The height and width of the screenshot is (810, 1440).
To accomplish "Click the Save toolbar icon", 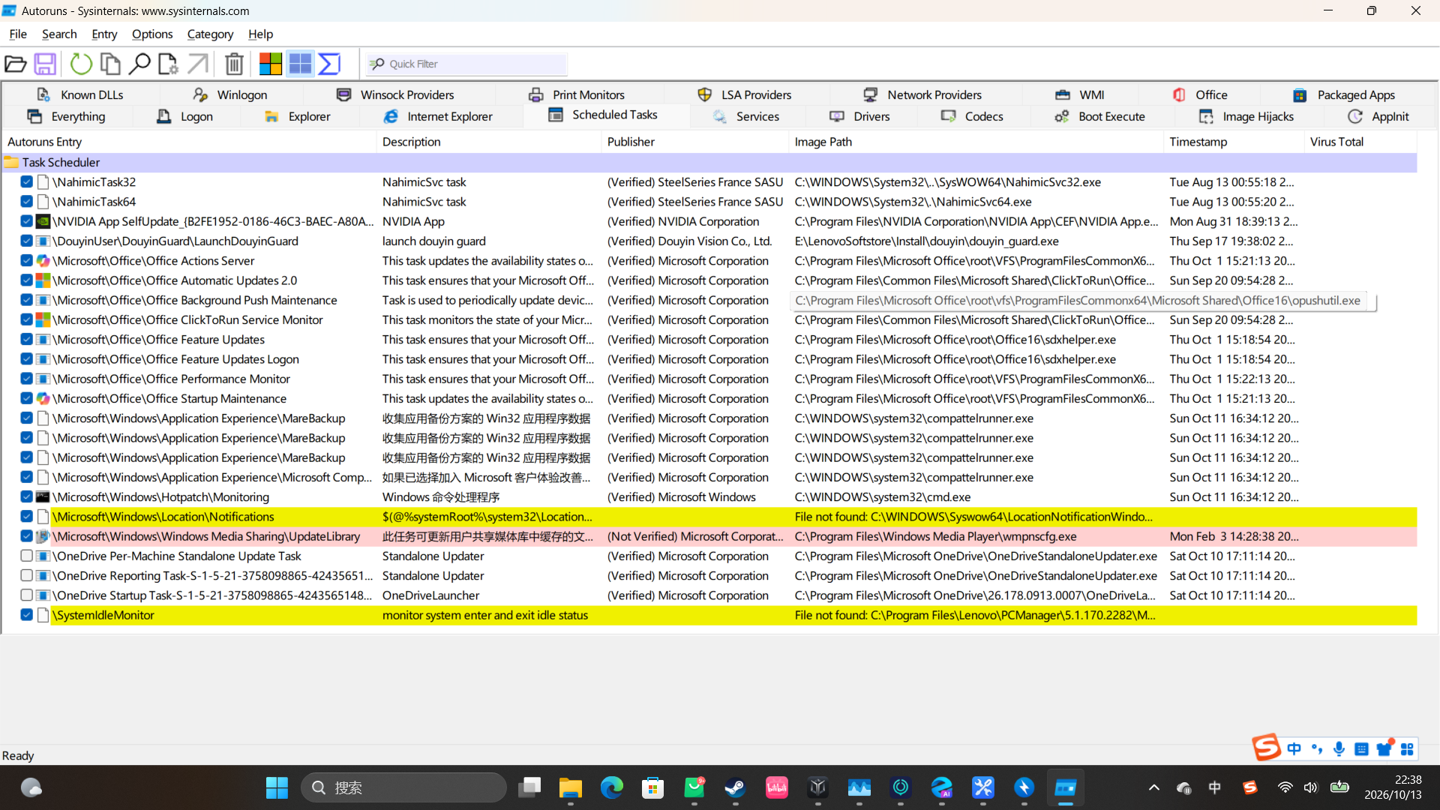I will (45, 64).
